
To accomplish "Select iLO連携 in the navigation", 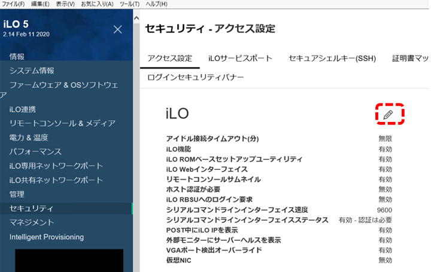I will (23, 109).
